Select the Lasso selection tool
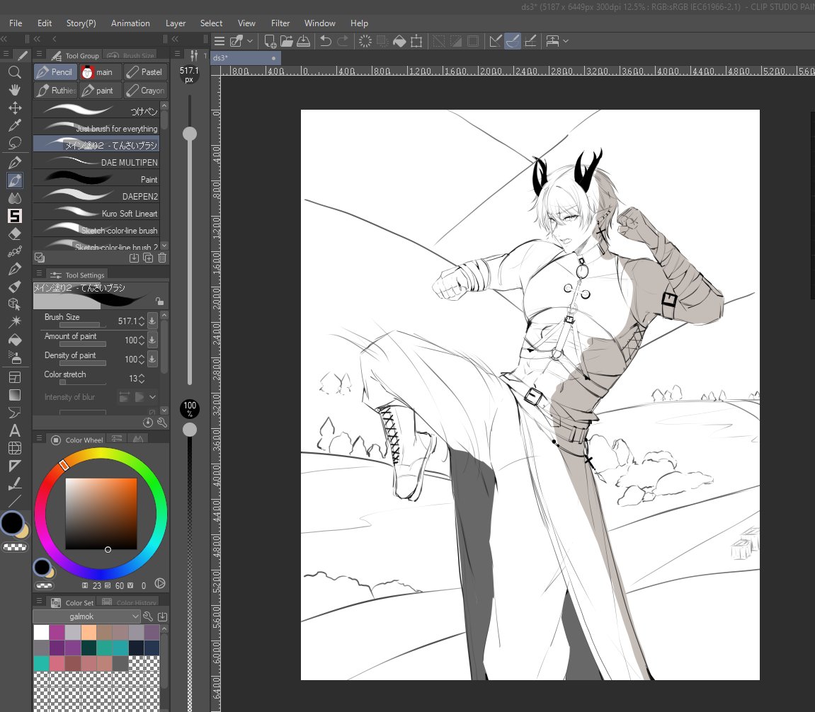Image resolution: width=815 pixels, height=712 pixels. pyautogui.click(x=15, y=143)
